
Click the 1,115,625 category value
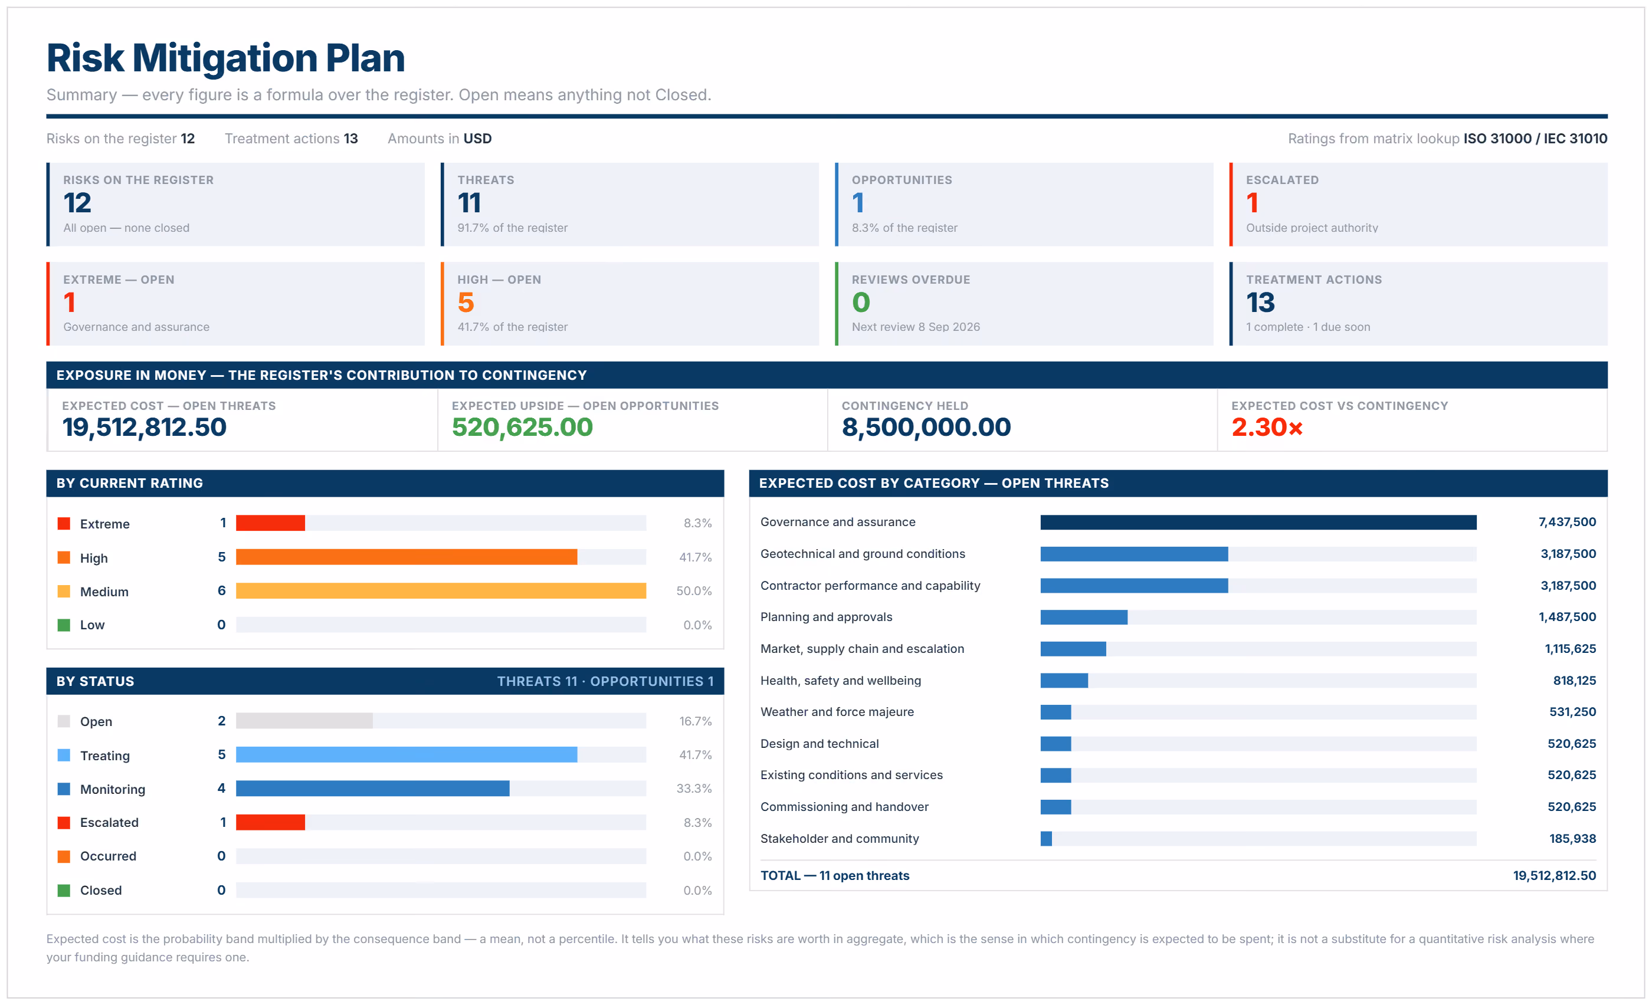1570,649
